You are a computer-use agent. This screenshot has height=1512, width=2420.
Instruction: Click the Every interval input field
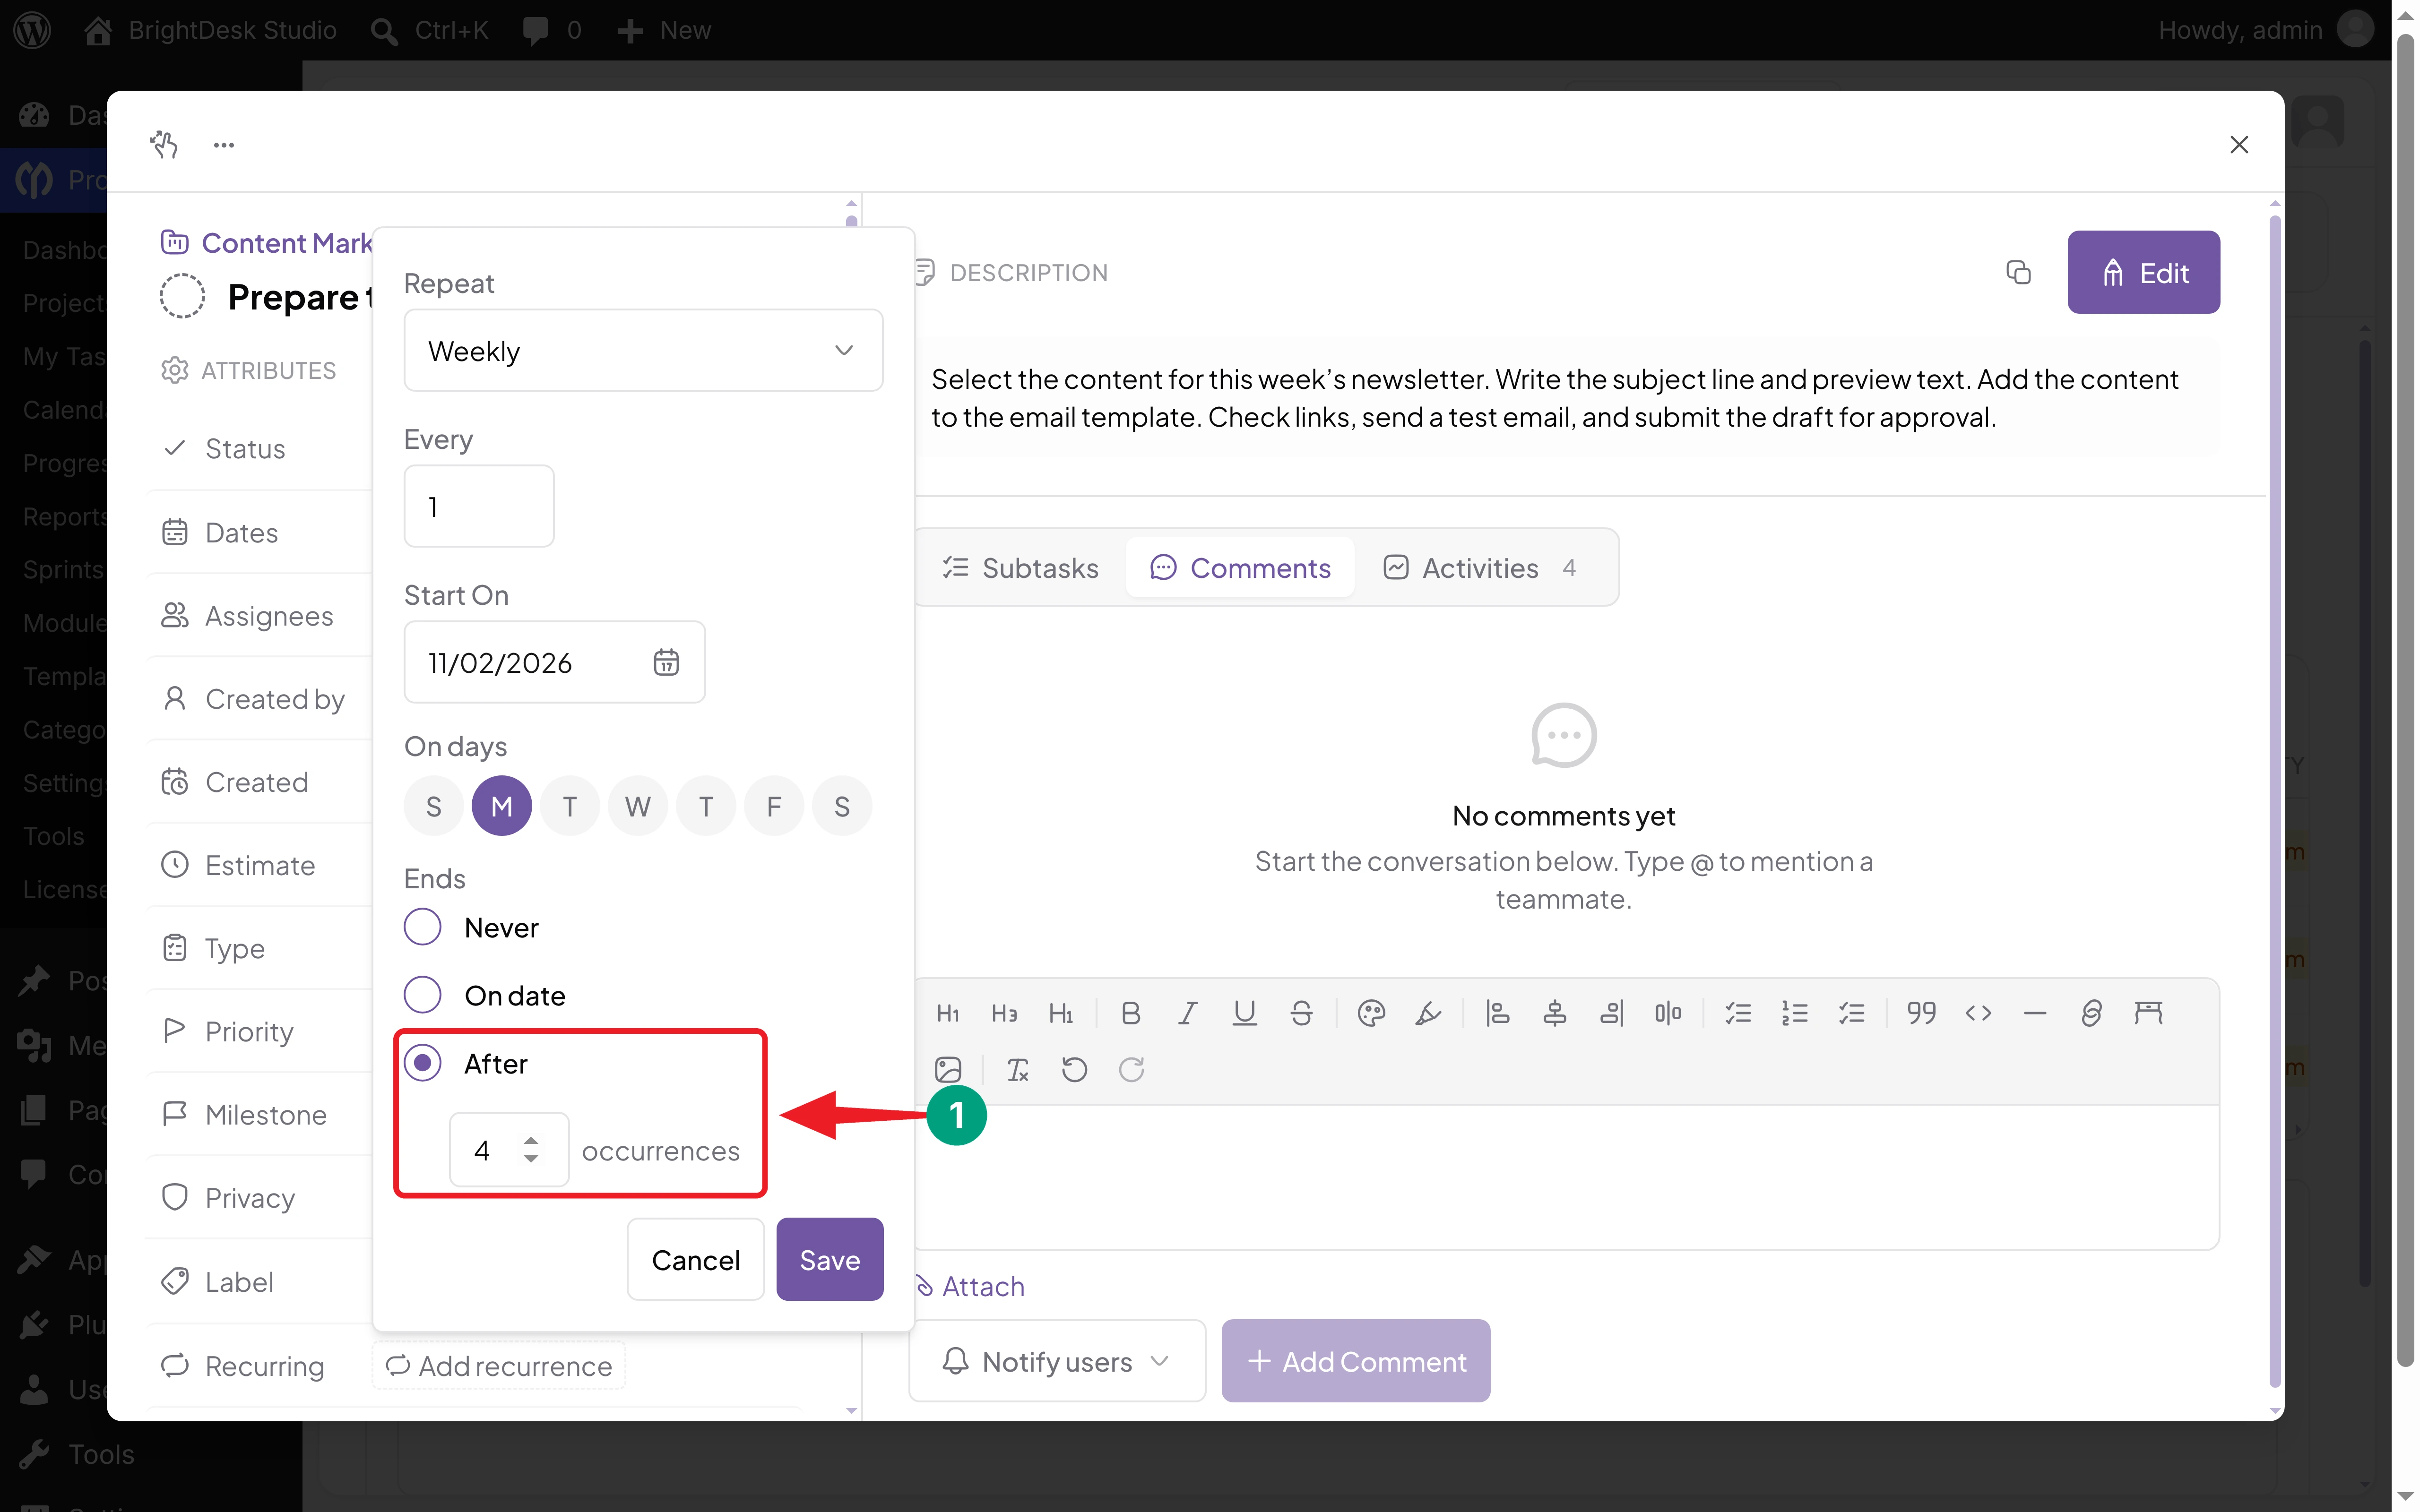point(479,506)
